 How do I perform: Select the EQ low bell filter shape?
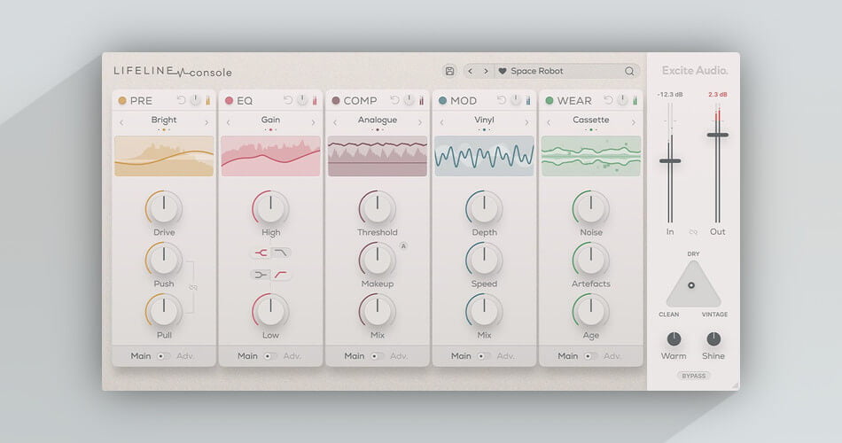261,275
